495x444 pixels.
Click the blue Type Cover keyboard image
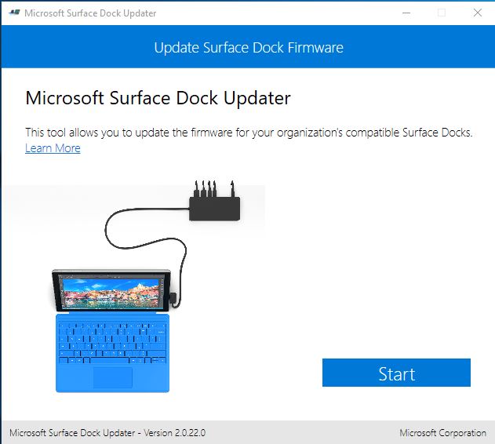pyautogui.click(x=112, y=353)
